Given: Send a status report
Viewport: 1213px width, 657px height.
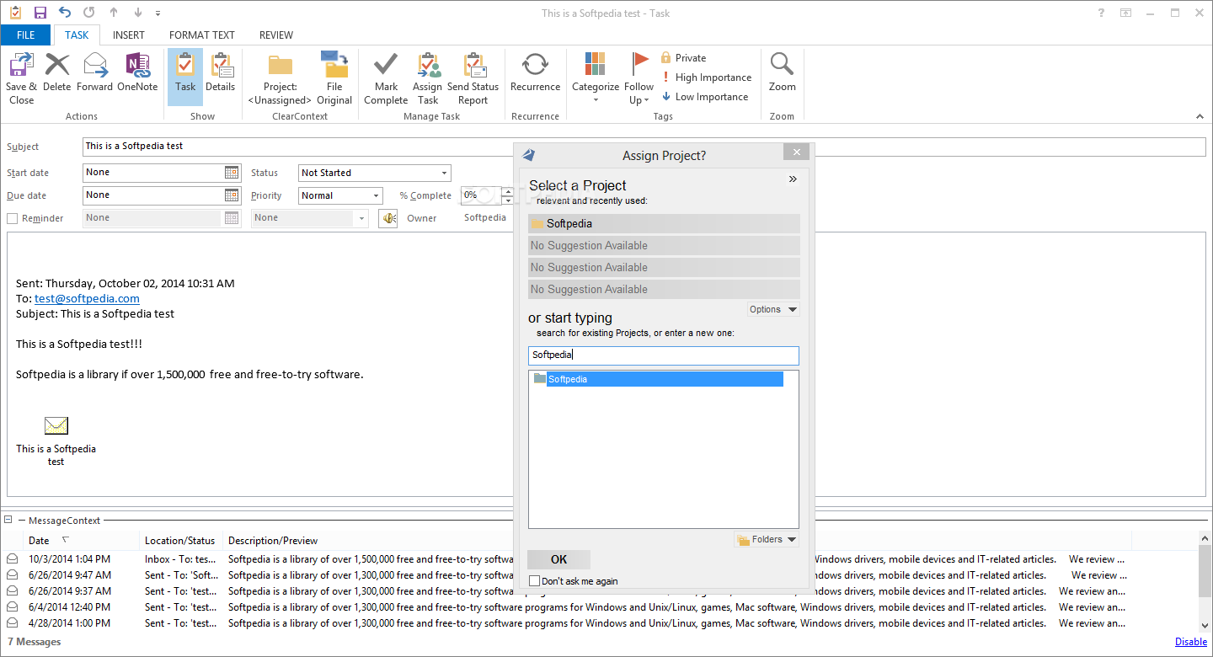Looking at the screenshot, I should (473, 77).
